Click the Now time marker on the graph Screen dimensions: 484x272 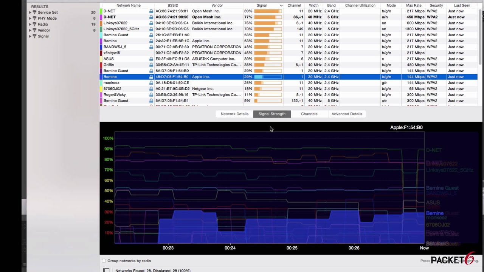coord(424,248)
